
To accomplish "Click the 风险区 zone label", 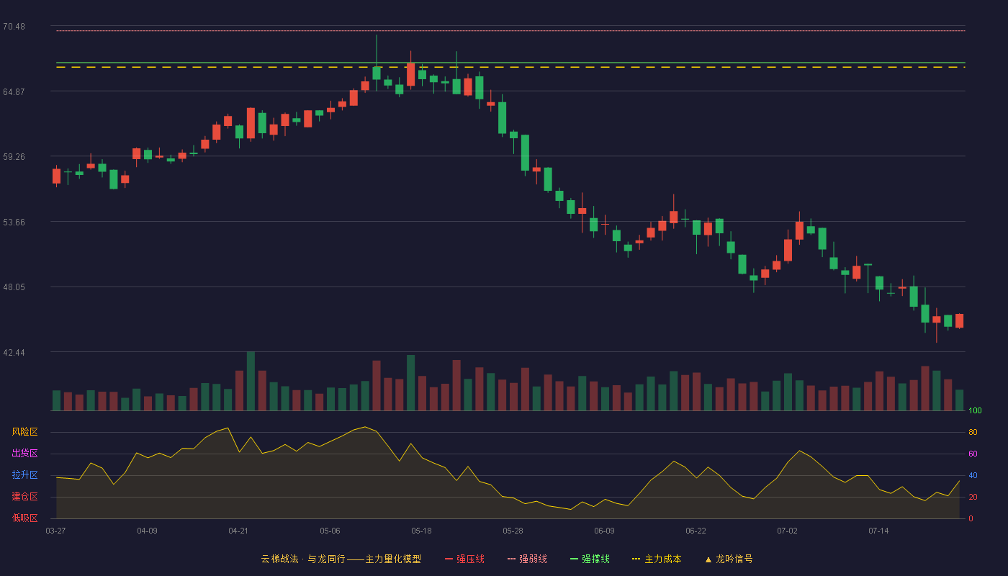I will tap(24, 432).
